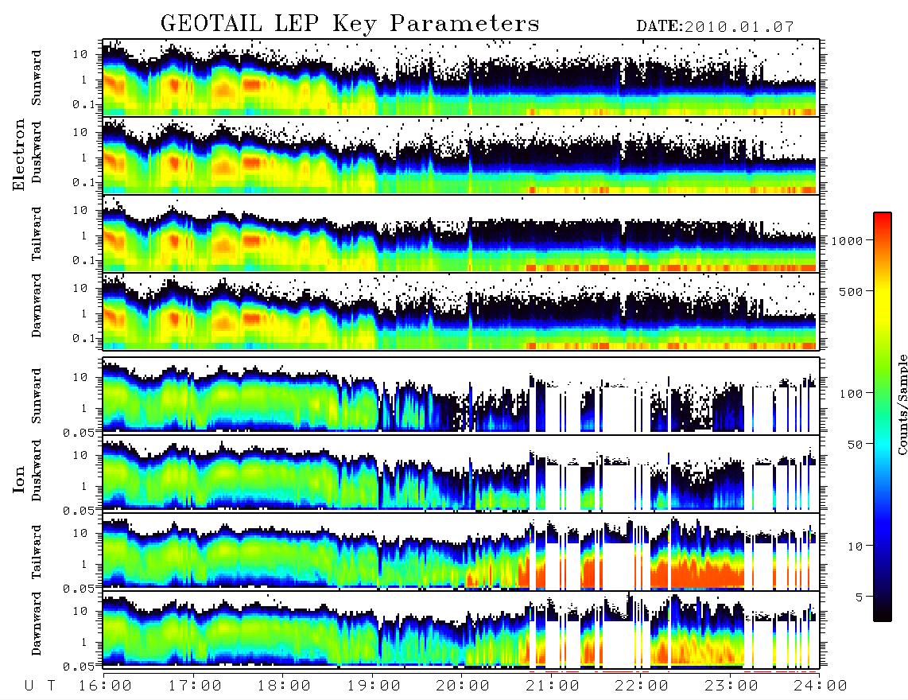Click the "24:00" time tick label
This screenshot has width=908, height=700.
pyautogui.click(x=821, y=686)
